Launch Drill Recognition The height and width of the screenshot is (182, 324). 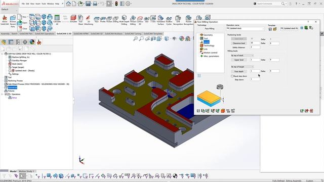coord(178,20)
